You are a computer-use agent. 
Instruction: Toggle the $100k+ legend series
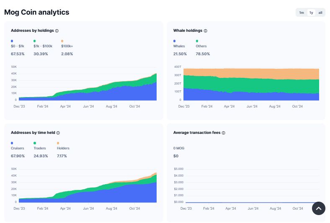67,46
